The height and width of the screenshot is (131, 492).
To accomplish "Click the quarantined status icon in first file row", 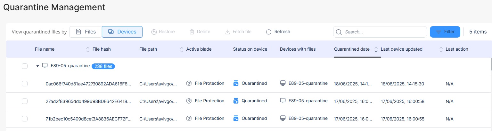I will (x=236, y=83).
